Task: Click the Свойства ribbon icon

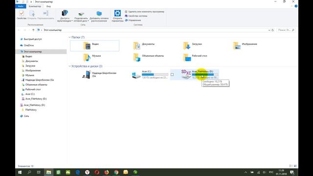Action: [x=22, y=15]
